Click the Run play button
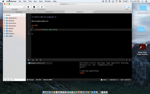Viewport: 150px width, 94px height. click(28, 7)
